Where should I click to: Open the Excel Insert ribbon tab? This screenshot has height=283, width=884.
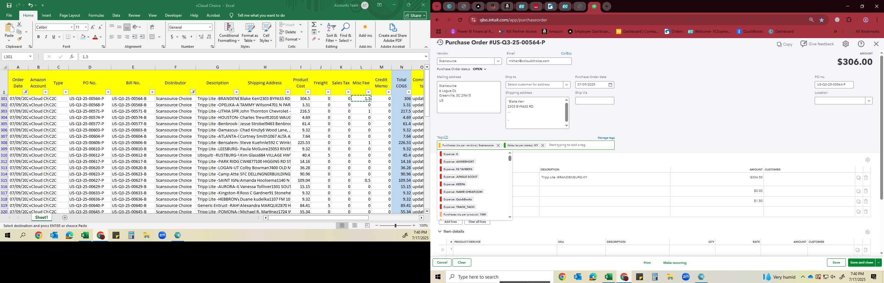click(x=46, y=15)
